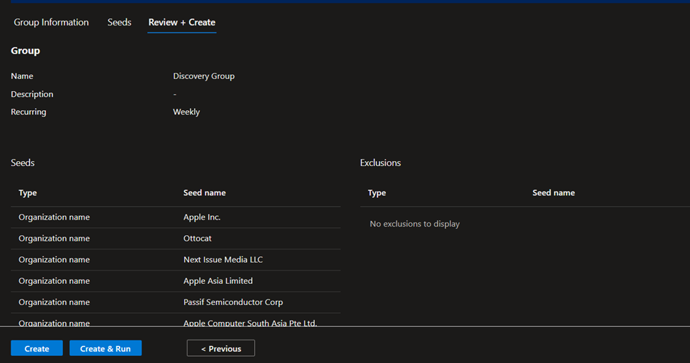Go back with the Previous button
Image resolution: width=690 pixels, height=363 pixels.
tap(221, 348)
